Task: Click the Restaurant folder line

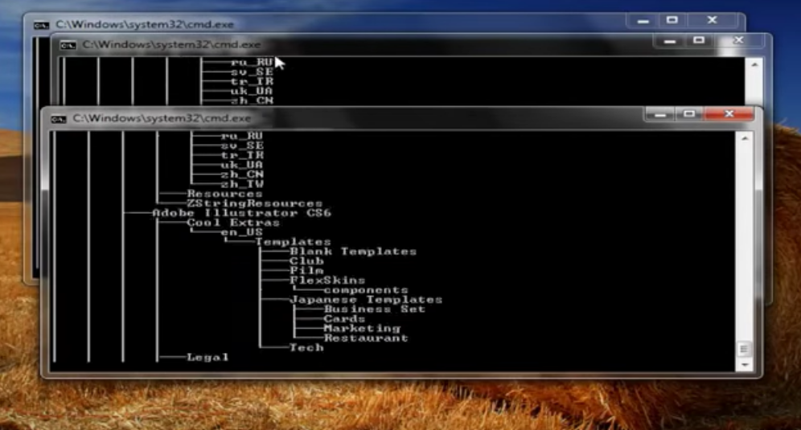Action: [366, 338]
